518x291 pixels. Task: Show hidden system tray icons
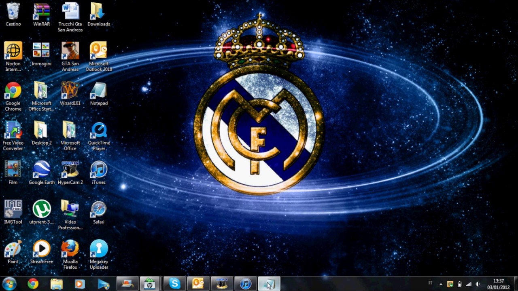click(x=441, y=284)
